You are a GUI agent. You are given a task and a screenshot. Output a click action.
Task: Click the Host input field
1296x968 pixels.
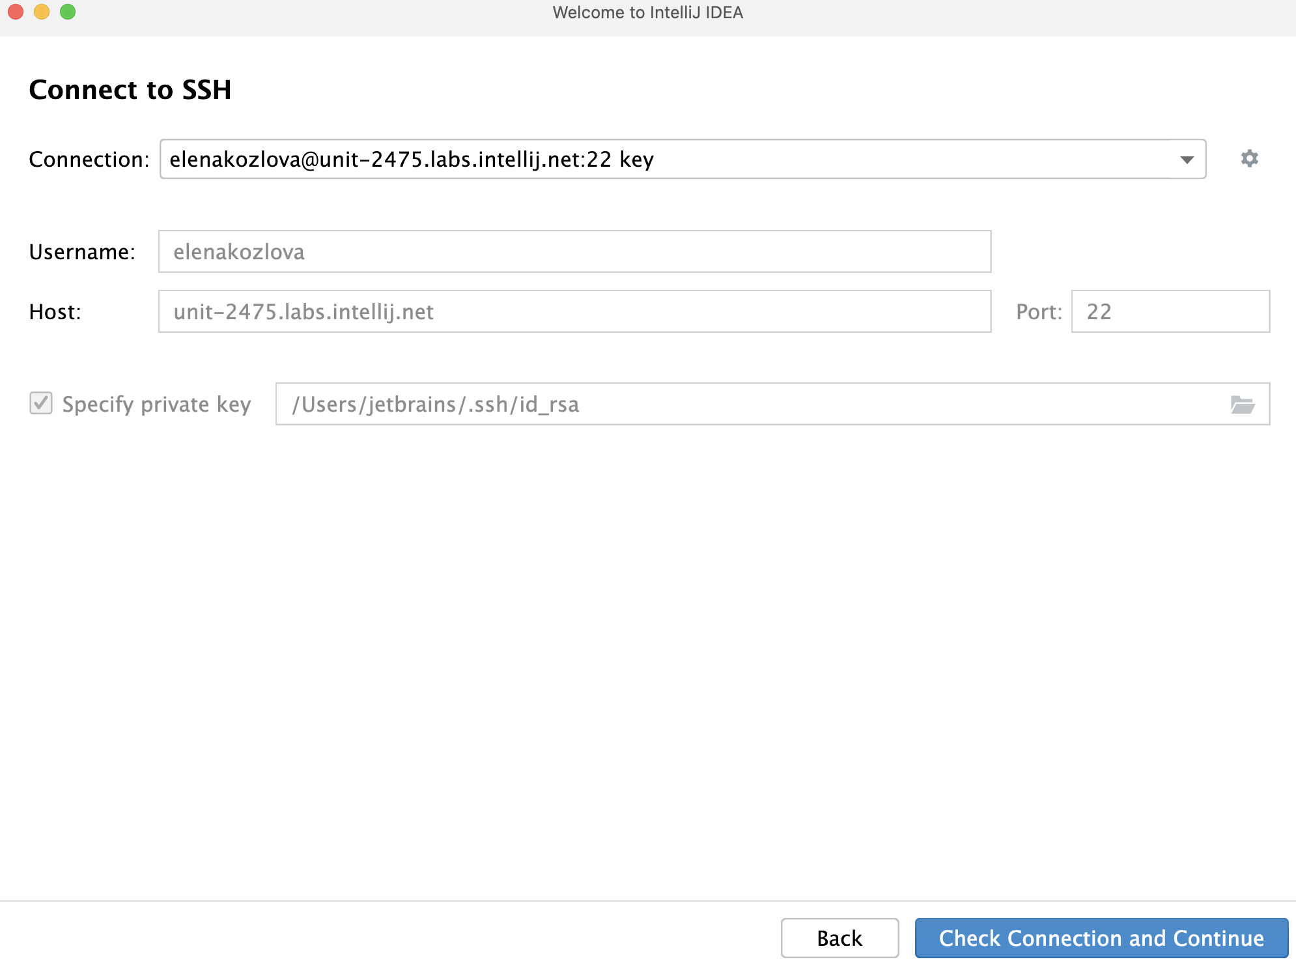tap(575, 311)
